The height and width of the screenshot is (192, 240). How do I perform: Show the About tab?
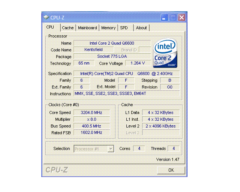click(141, 28)
